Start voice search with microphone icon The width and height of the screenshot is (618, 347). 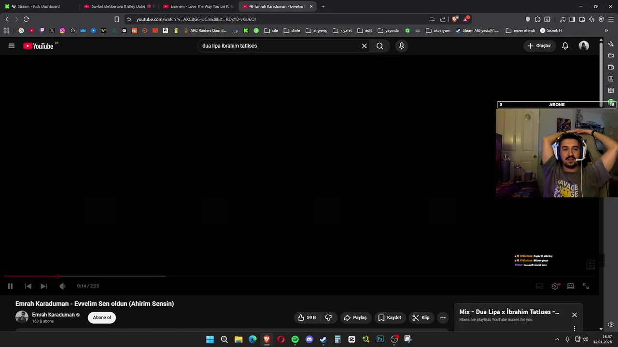(401, 46)
